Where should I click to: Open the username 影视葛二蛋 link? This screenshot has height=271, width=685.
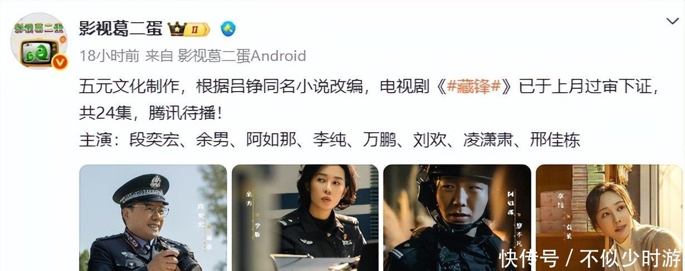coord(121,28)
